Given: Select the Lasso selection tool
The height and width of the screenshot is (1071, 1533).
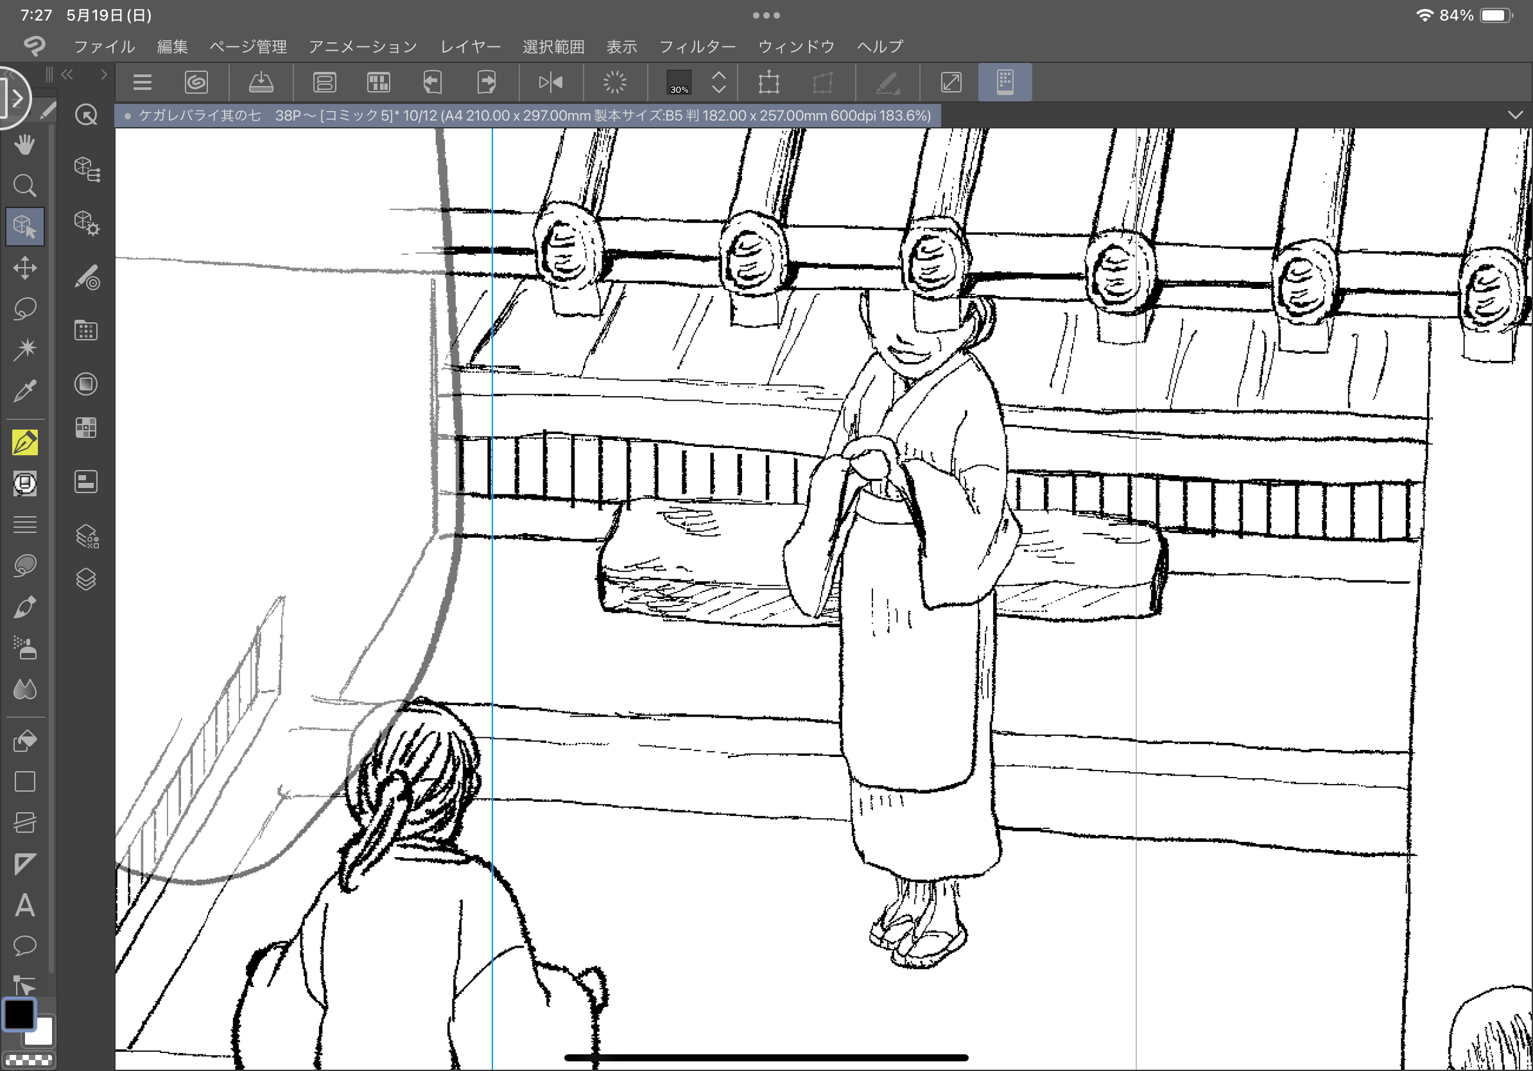Looking at the screenshot, I should (24, 308).
